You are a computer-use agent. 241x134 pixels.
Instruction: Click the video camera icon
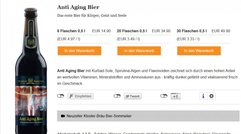pyautogui.click(x=63, y=116)
